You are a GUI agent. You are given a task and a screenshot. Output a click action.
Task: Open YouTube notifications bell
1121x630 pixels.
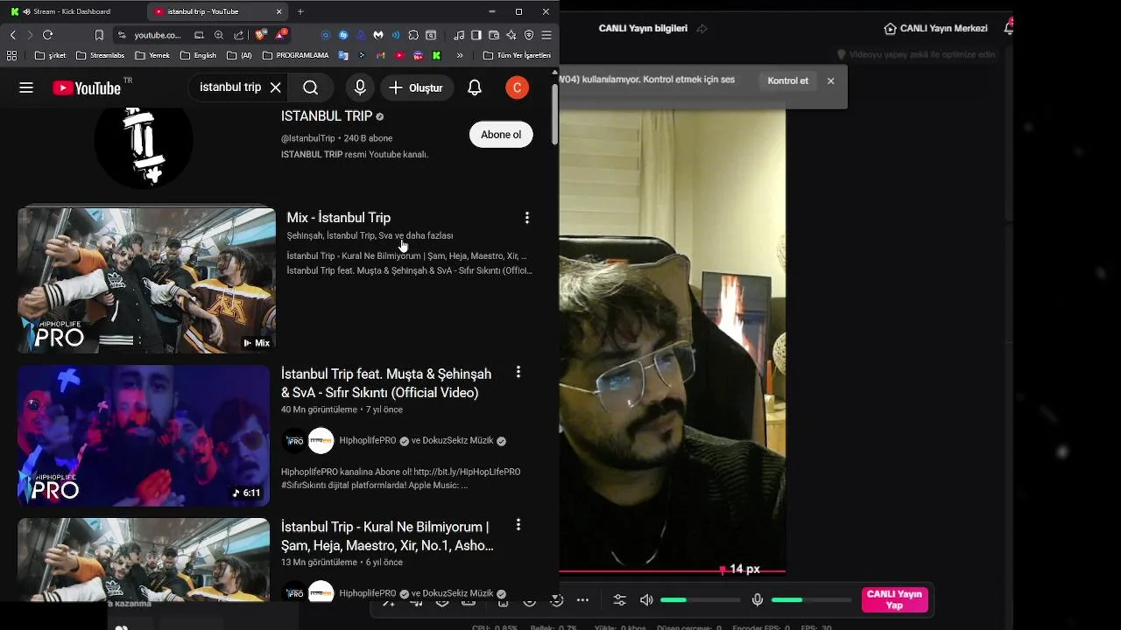475,87
